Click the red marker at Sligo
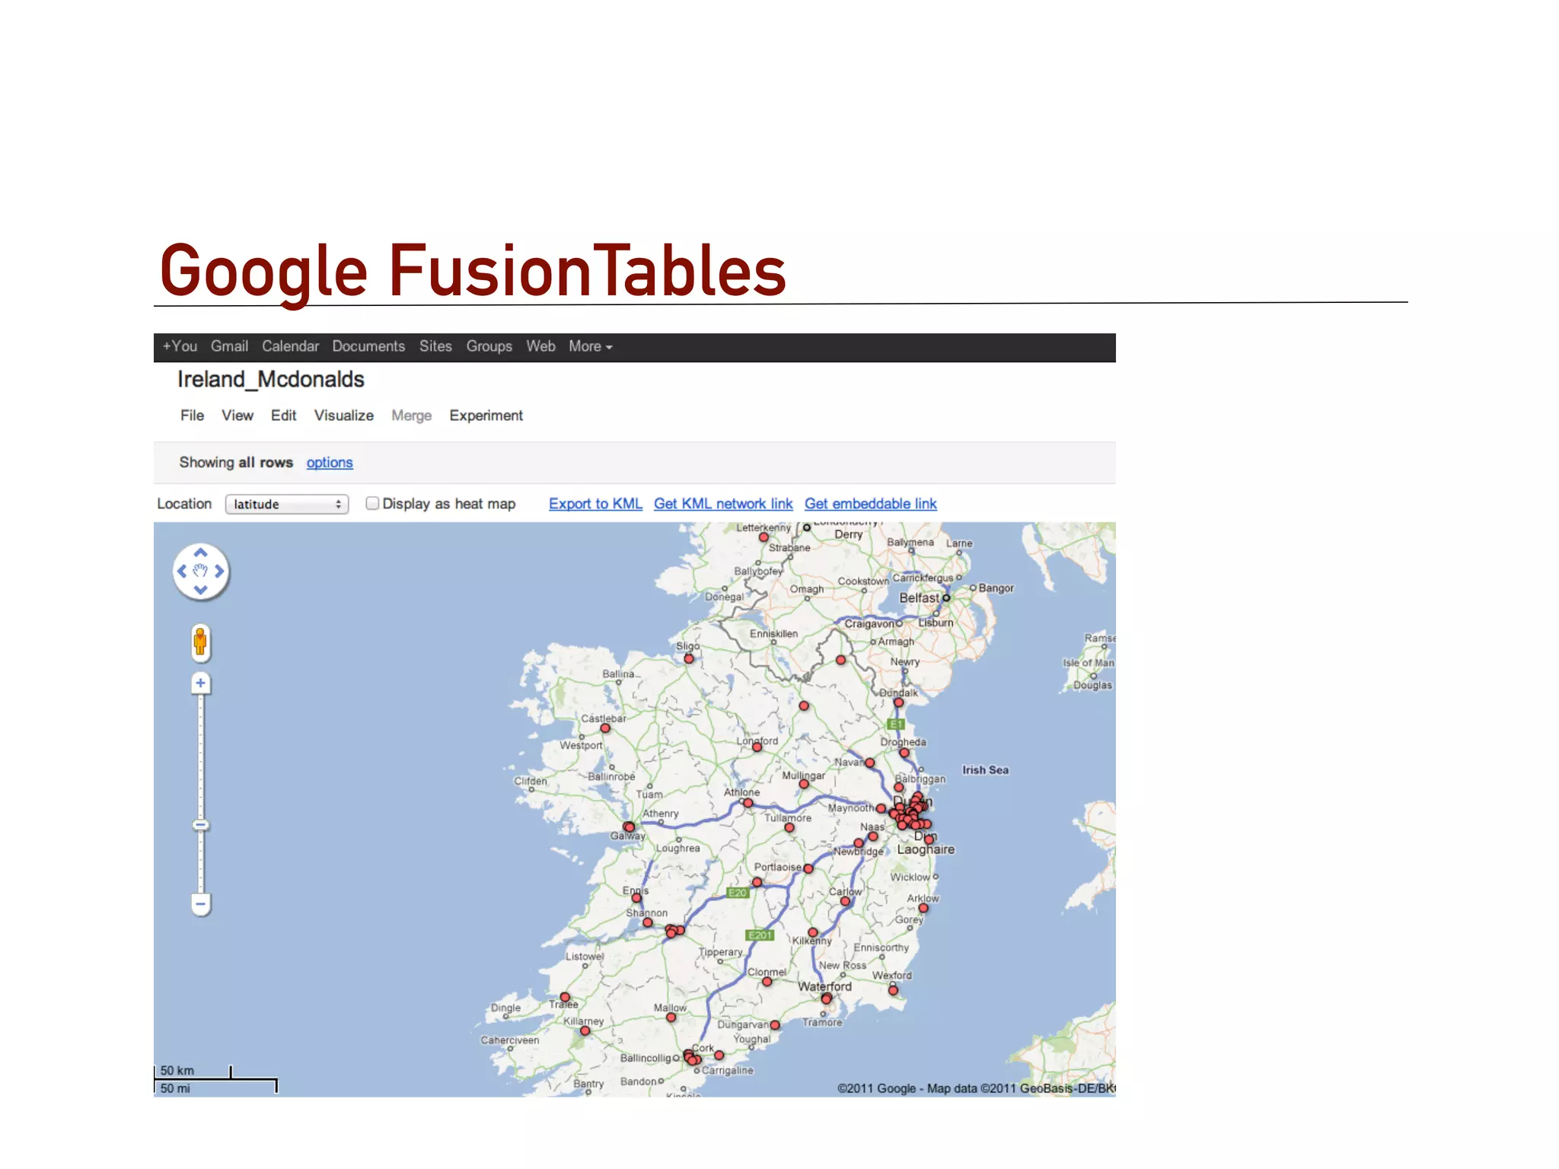Viewport: 1559px width, 1169px height. (x=689, y=659)
